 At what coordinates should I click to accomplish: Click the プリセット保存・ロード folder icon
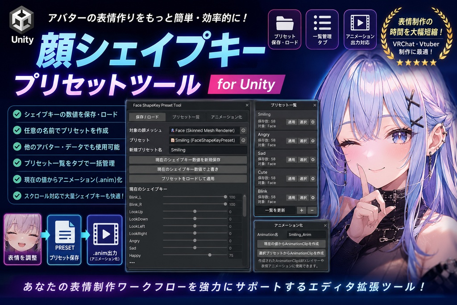point(284,23)
